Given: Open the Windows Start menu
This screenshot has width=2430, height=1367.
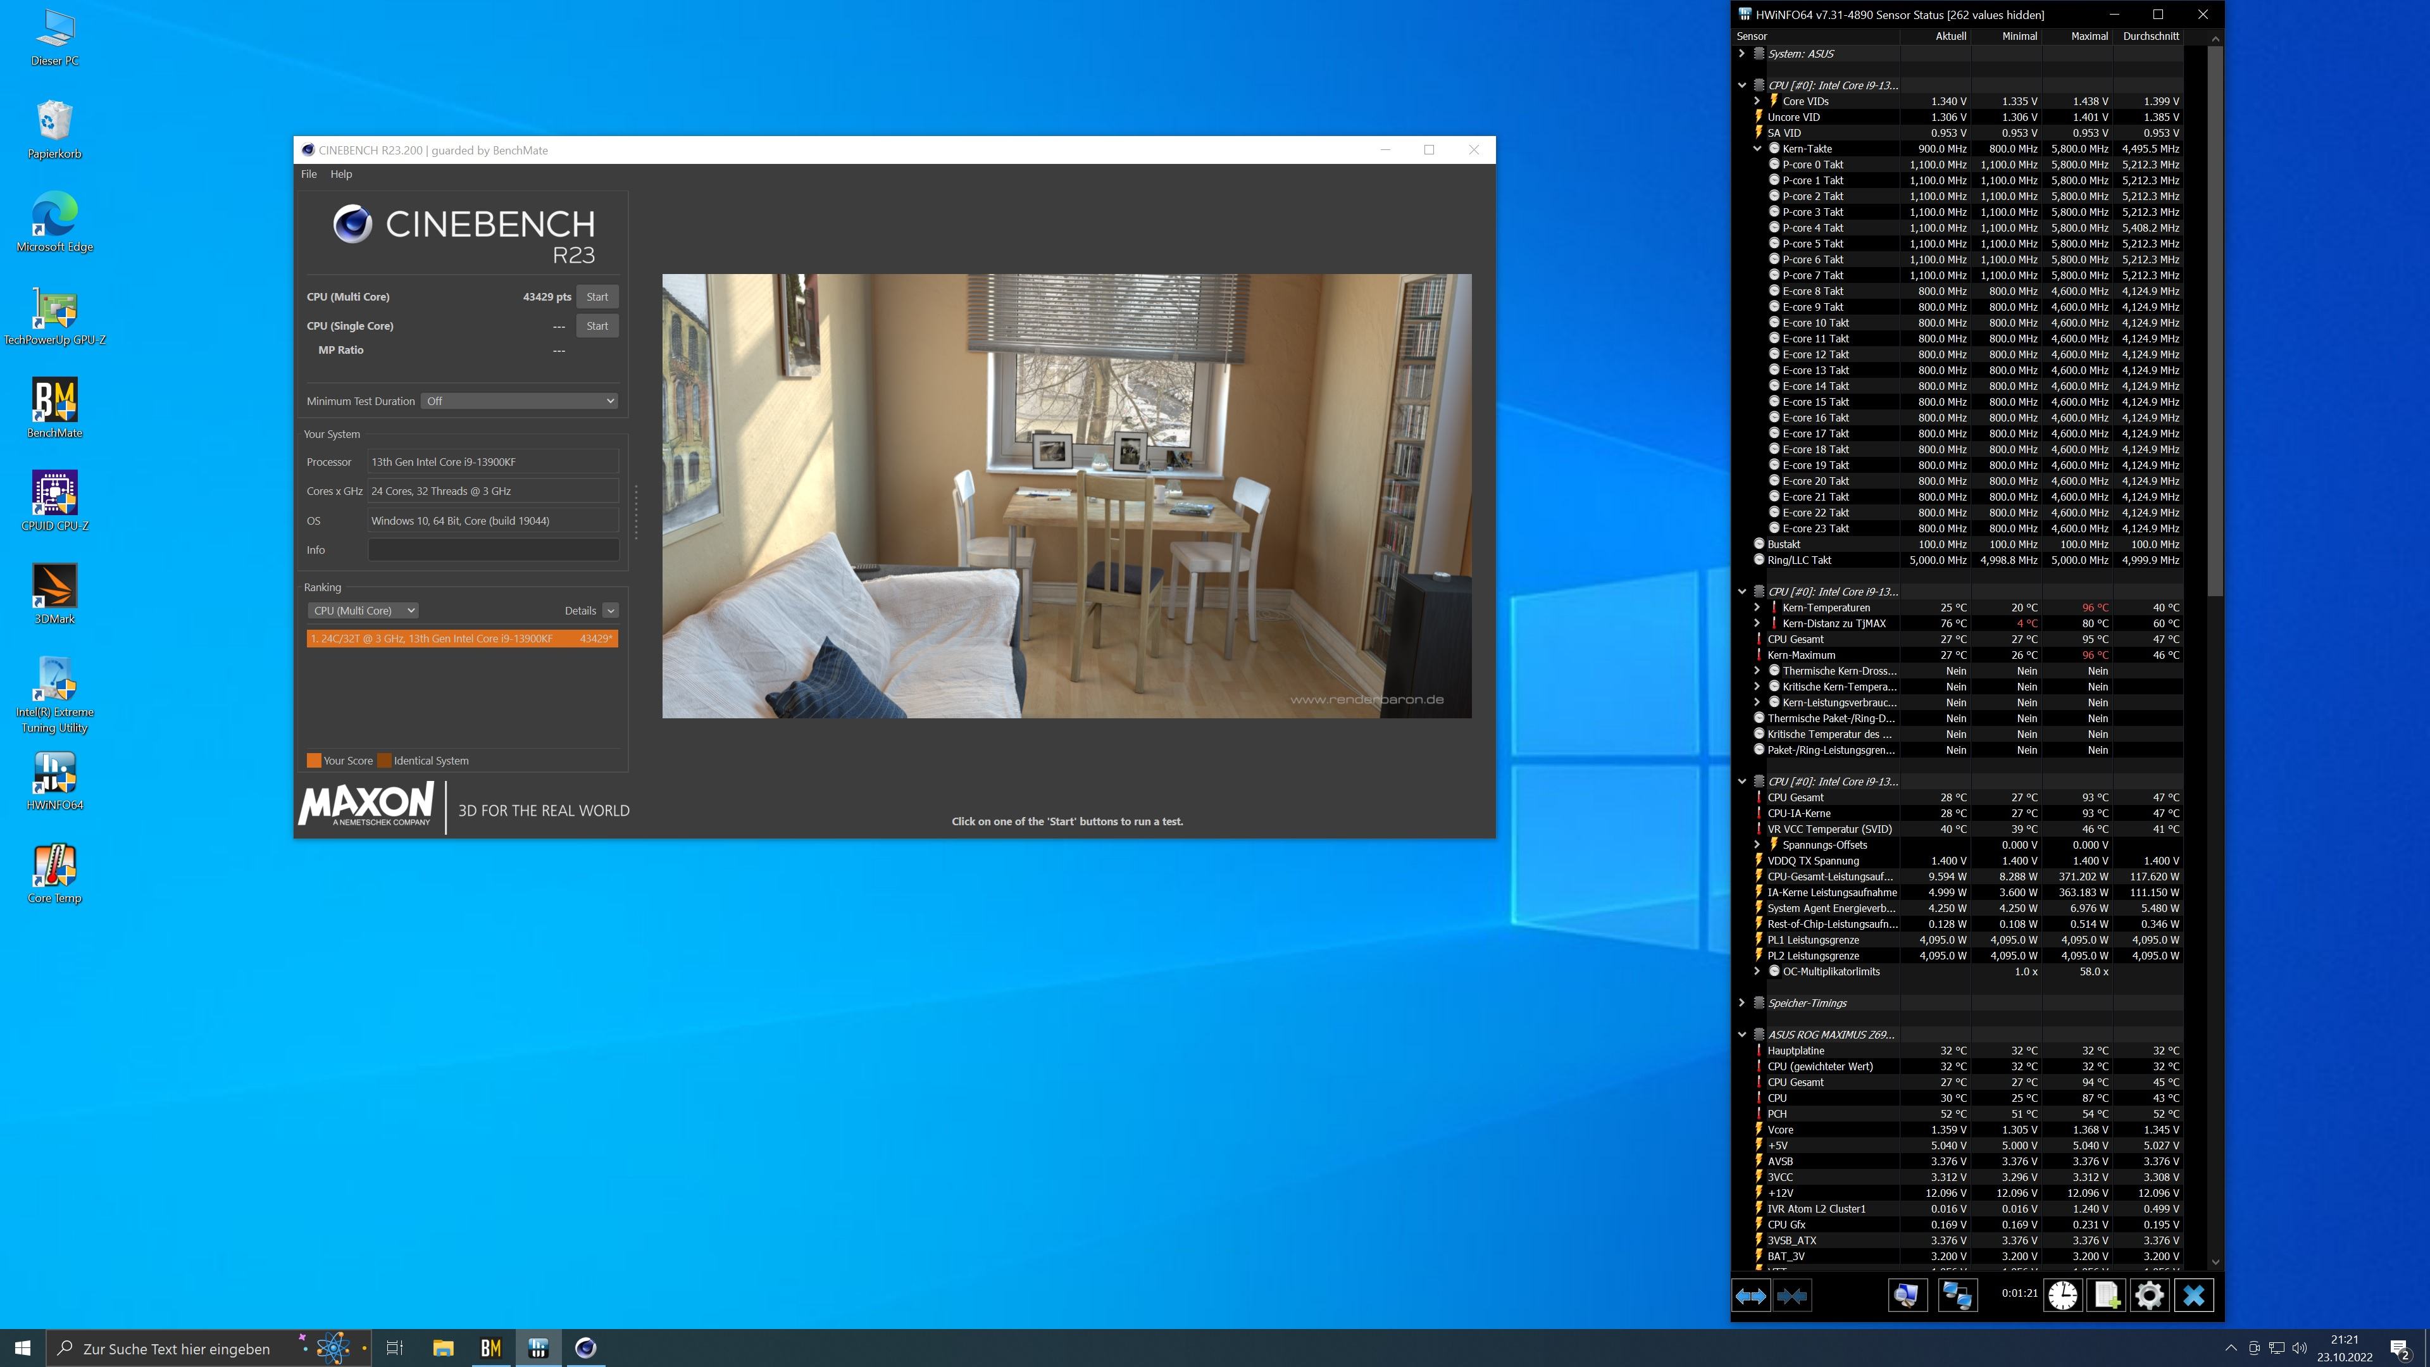Looking at the screenshot, I should click(x=23, y=1348).
